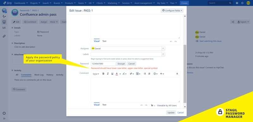The height and width of the screenshot is (122, 253).
Task: Redo in the upper Description editor
Action: pos(176,41)
